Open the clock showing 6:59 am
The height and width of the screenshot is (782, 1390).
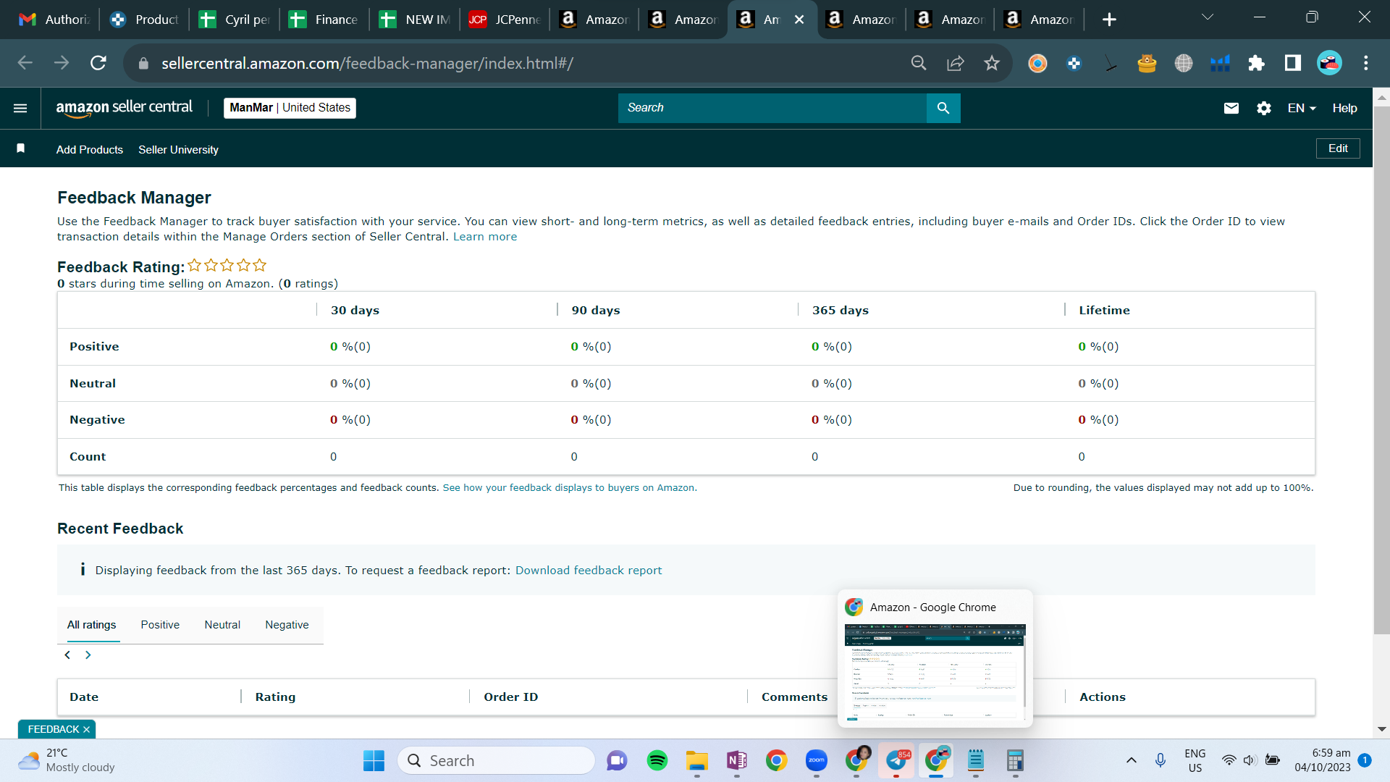1323,760
